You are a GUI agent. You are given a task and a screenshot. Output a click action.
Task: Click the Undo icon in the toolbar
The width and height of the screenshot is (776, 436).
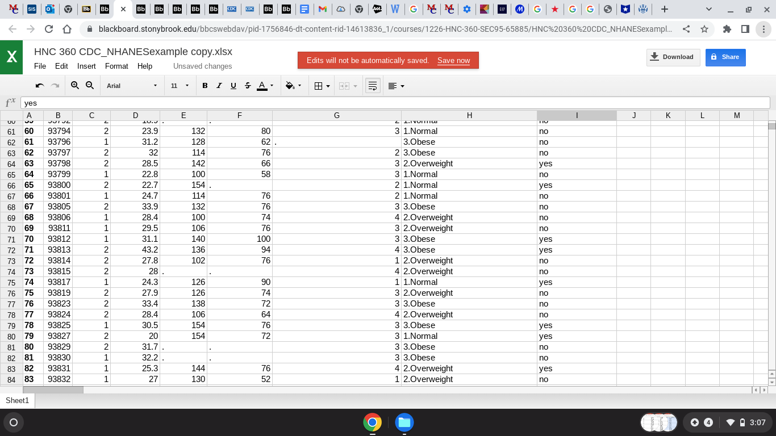[x=39, y=85]
